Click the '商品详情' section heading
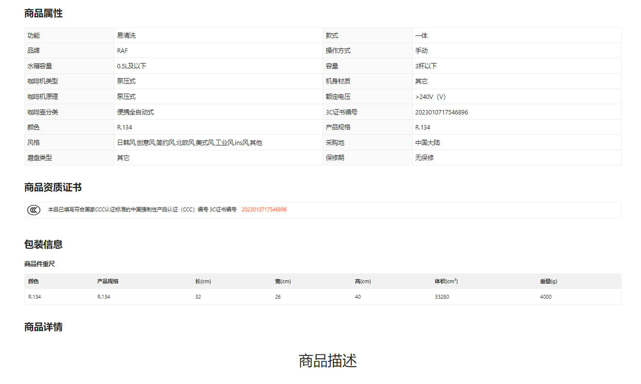This screenshot has height=384, width=641. (44, 327)
